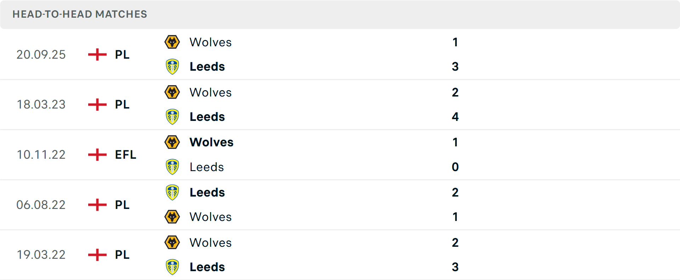This screenshot has height=280, width=680.
Task: Select the Wolves crest in the 19.03.22 match
Action: (172, 243)
